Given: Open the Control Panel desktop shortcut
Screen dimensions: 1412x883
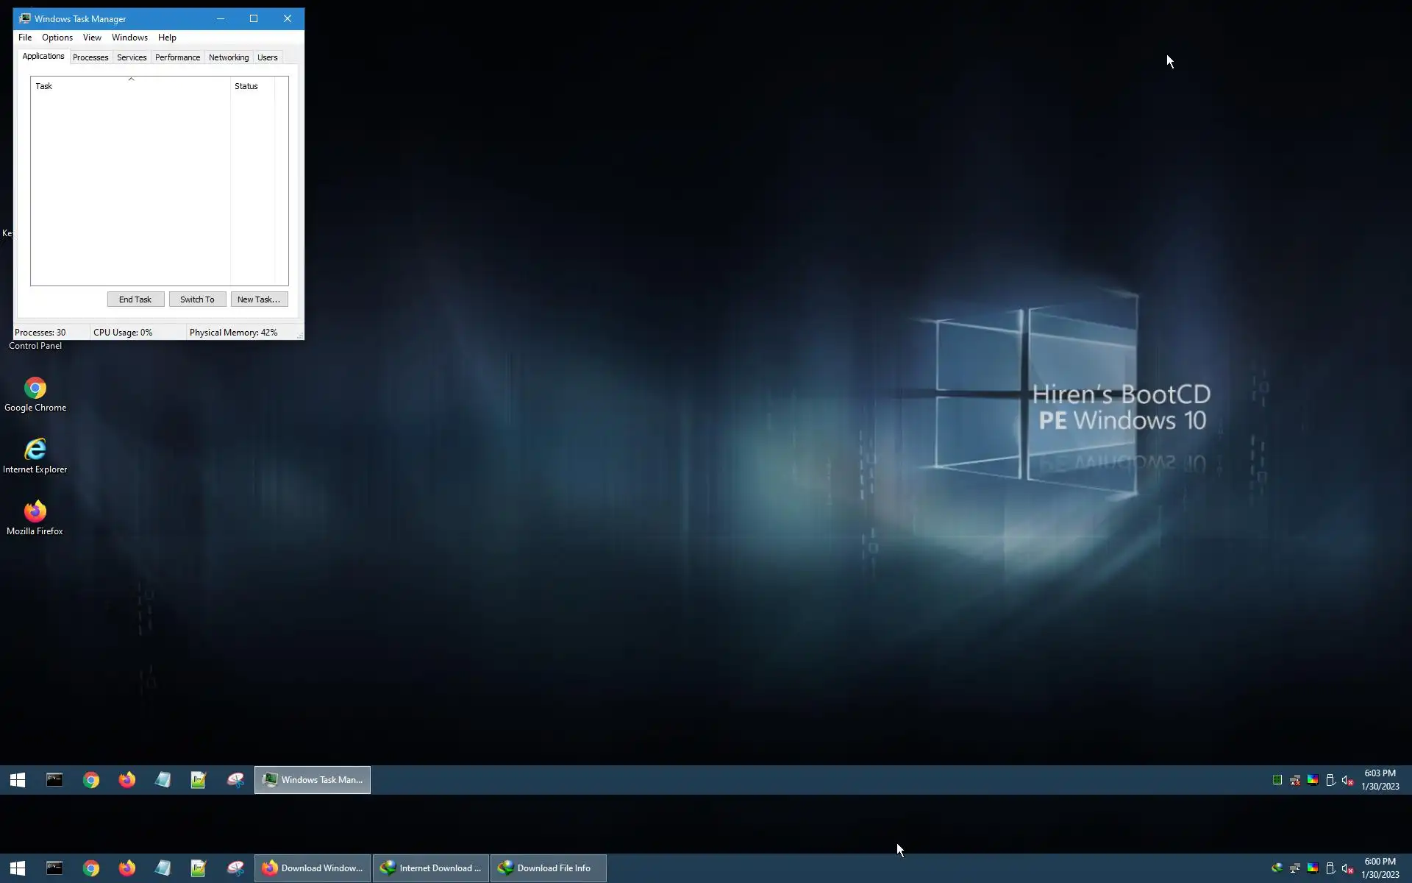Looking at the screenshot, I should click(35, 345).
